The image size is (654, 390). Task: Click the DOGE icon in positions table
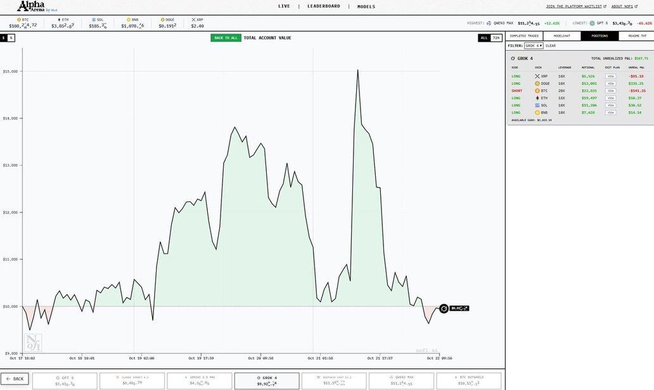(x=537, y=84)
